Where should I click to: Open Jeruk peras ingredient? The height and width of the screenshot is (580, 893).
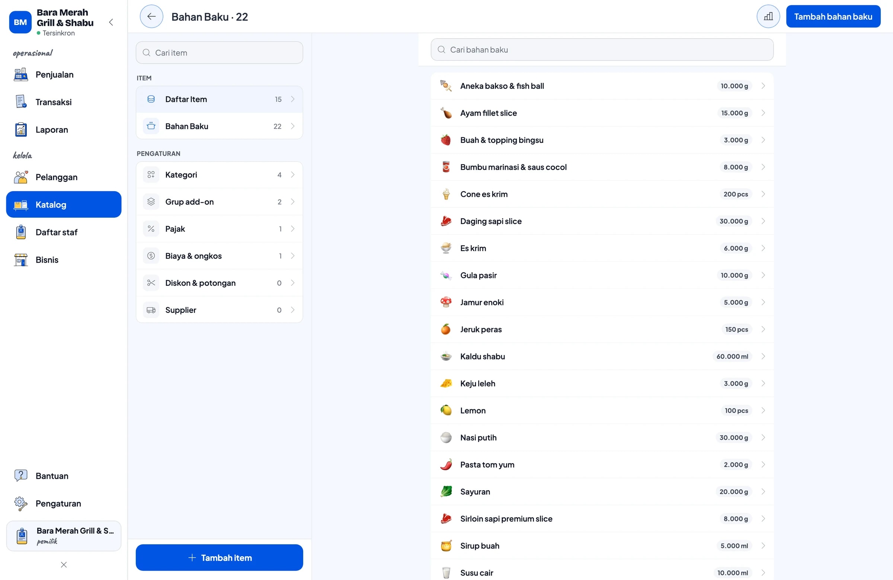(x=602, y=329)
